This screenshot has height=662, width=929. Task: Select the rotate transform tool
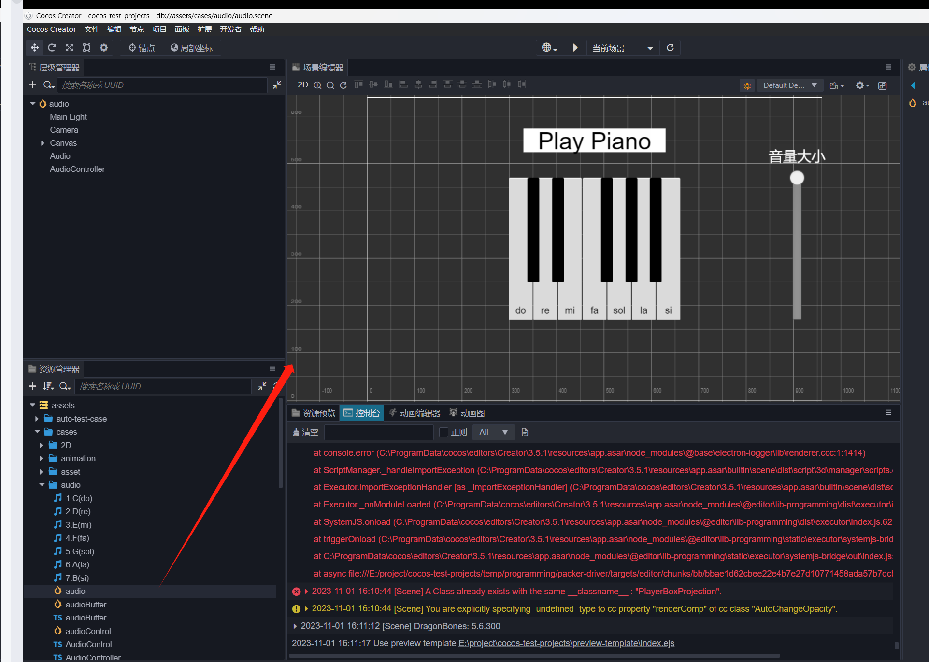click(52, 48)
